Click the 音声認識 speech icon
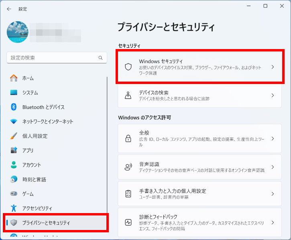Viewport: 291px width, 240px height. (128, 167)
